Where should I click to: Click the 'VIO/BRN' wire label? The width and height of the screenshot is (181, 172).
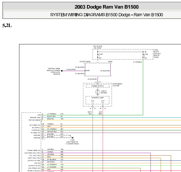(100, 113)
